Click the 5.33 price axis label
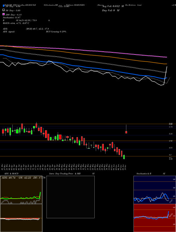Image resolution: width=176 pixels, height=232 pixels. pos(171,134)
